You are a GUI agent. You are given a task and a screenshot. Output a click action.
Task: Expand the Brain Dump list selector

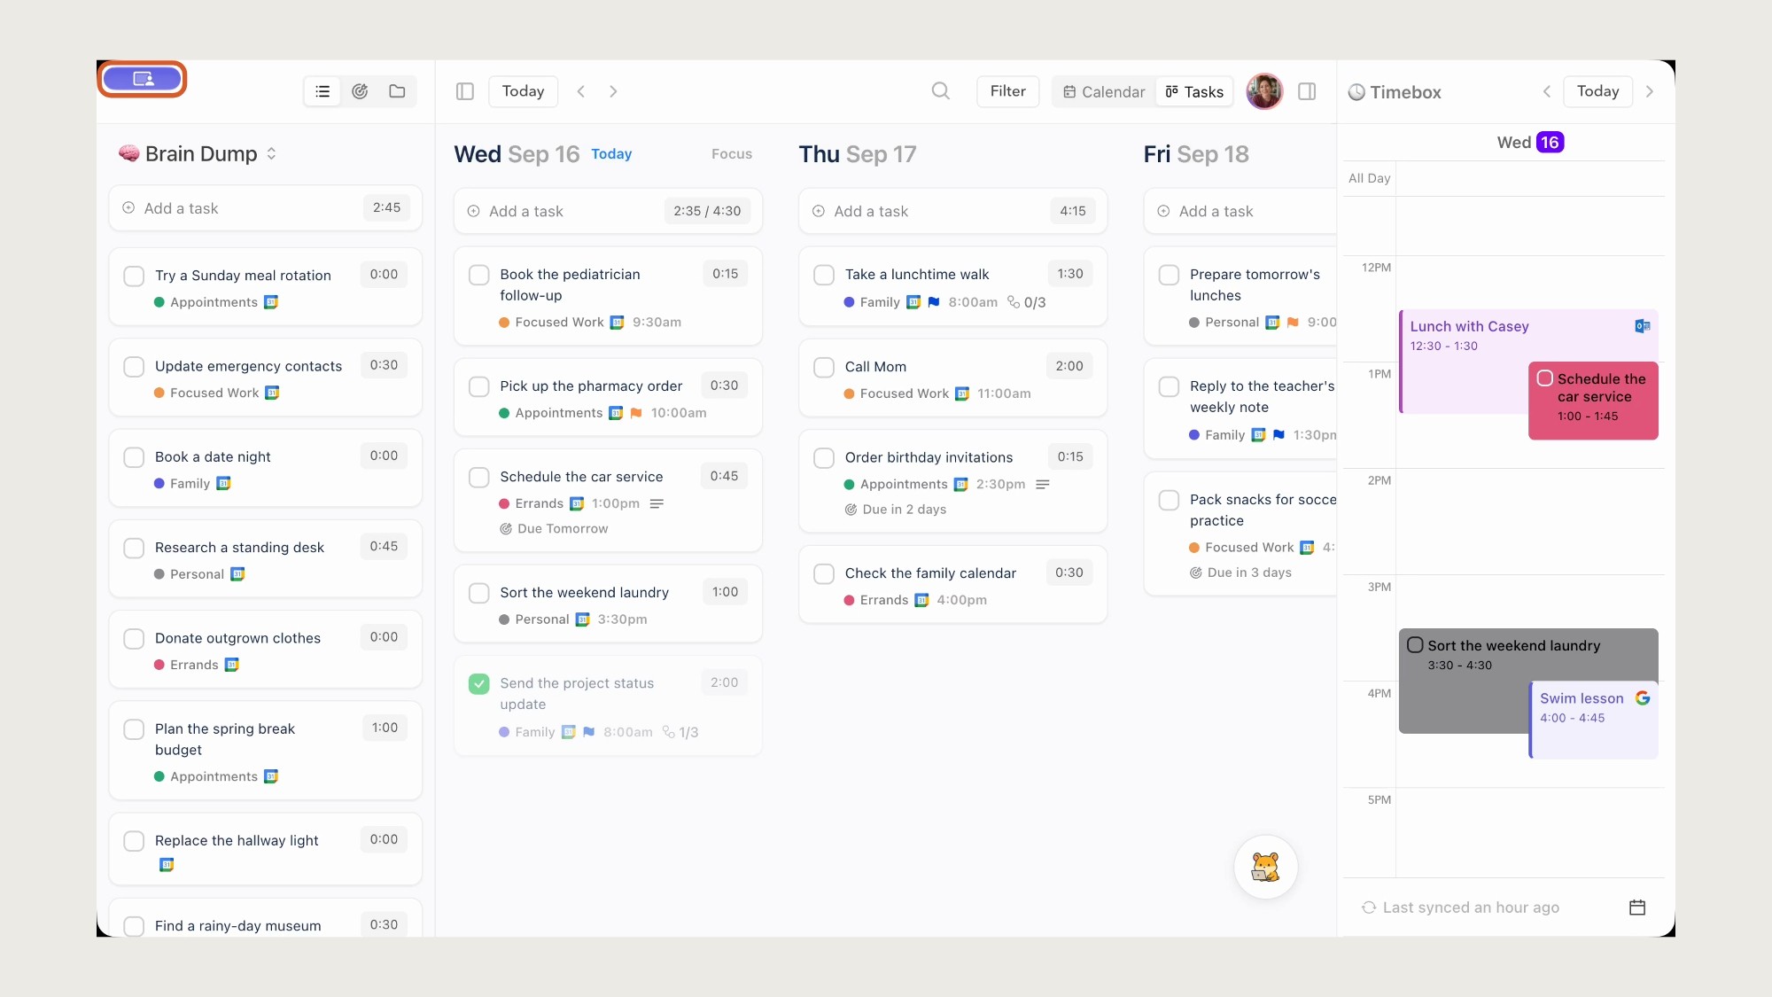point(271,154)
